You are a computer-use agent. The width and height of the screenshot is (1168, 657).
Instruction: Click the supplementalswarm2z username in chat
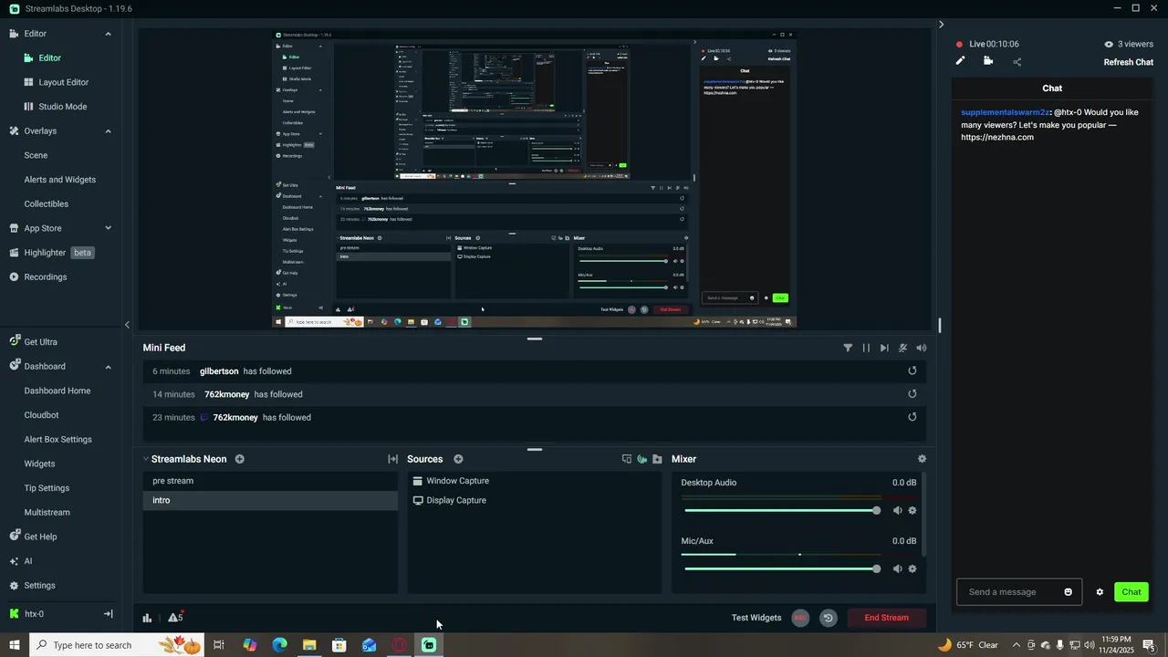(1005, 112)
